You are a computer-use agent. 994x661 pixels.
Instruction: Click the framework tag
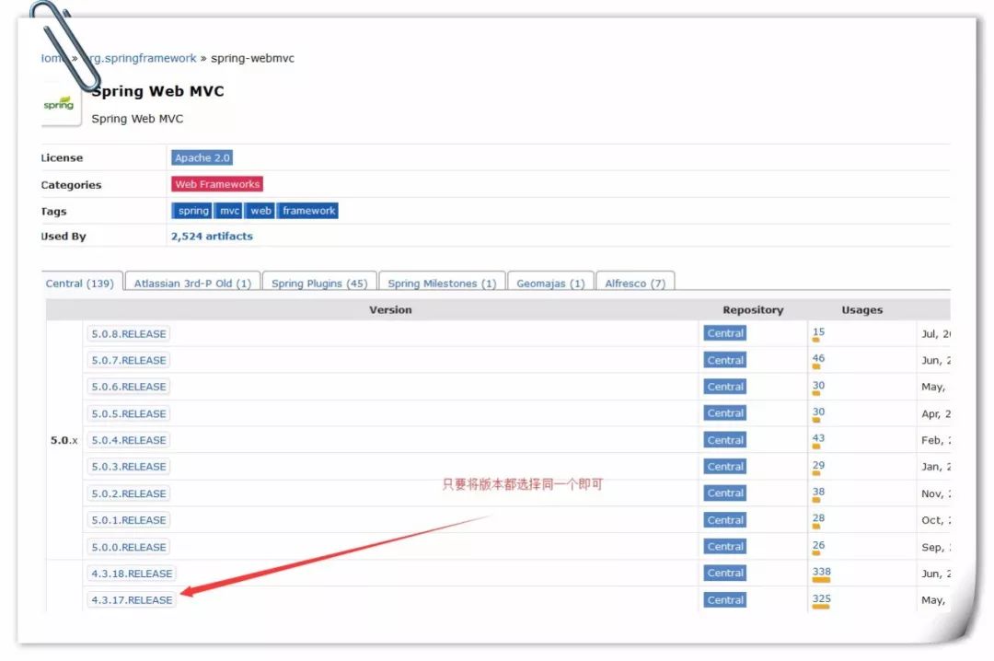click(x=308, y=211)
